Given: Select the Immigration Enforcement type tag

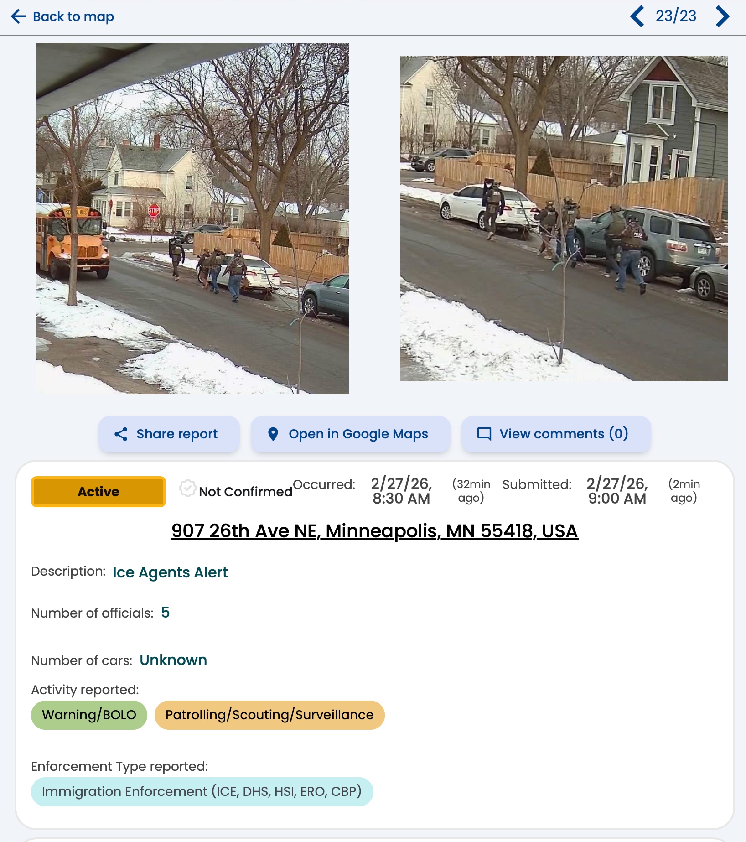Looking at the screenshot, I should coord(202,792).
